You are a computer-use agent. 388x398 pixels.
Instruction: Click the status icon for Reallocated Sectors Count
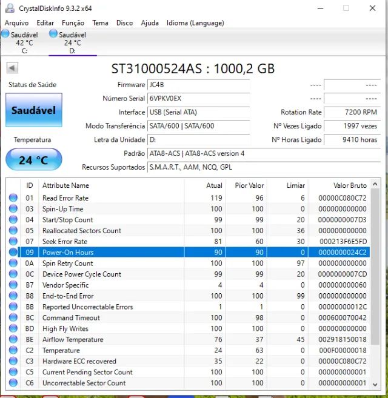click(x=13, y=230)
